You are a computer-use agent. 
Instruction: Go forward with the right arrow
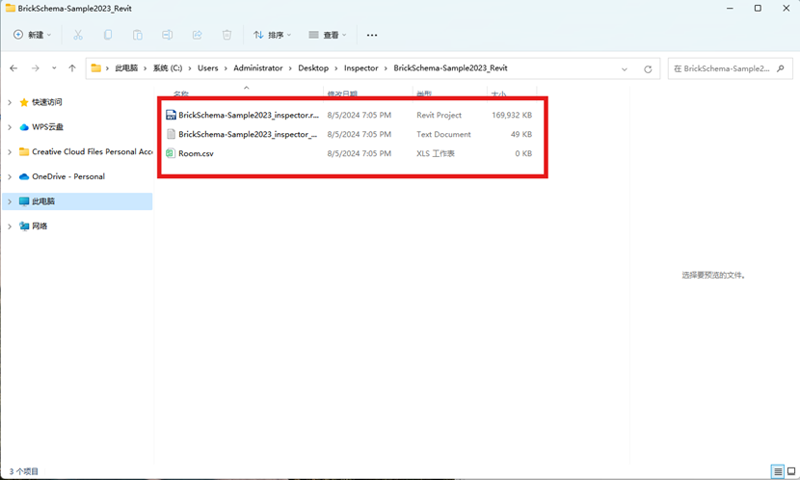click(36, 68)
